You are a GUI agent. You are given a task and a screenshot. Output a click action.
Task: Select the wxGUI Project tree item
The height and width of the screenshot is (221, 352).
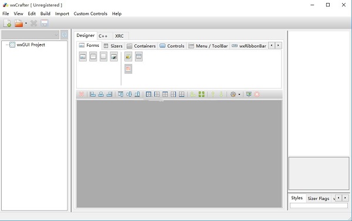pos(31,45)
